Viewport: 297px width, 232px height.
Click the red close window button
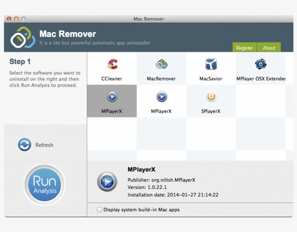coord(9,19)
